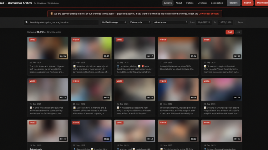
Task: Open the Videos only dropdown
Action: (x=140, y=22)
